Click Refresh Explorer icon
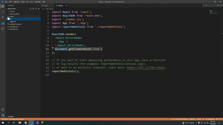Screen dimensions: 223x125 coord(36,9)
